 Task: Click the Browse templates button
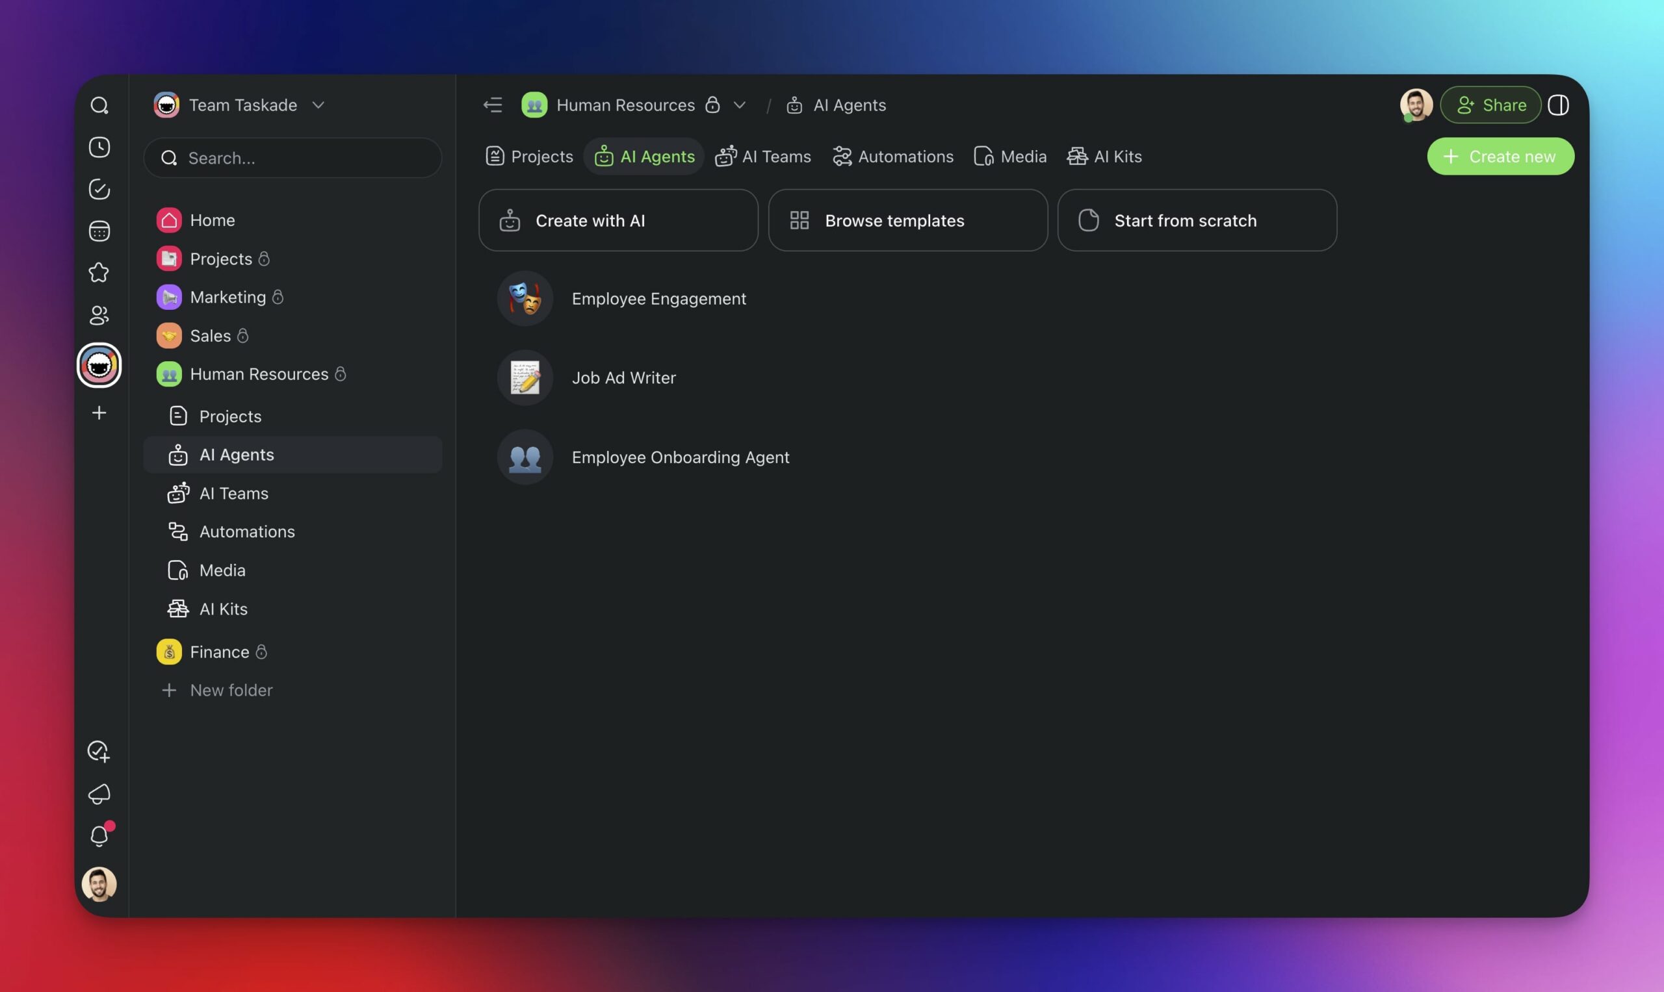point(907,221)
